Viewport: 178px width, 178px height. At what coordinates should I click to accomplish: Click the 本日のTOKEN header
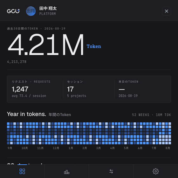(128, 82)
